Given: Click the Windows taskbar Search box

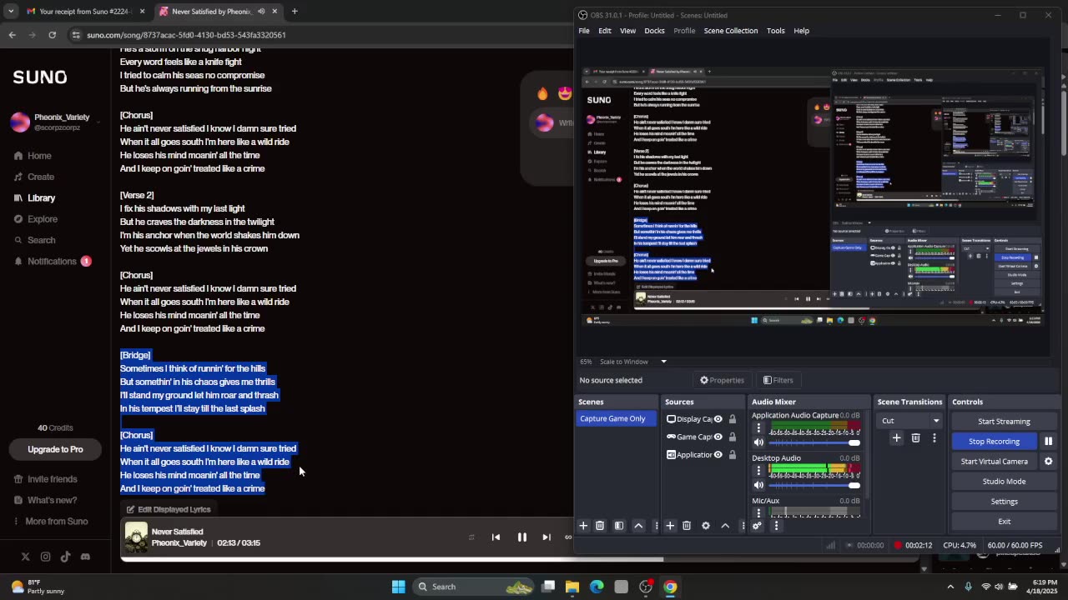Looking at the screenshot, I should [475, 587].
